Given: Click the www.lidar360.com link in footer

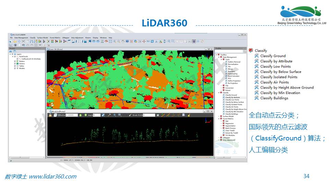Looking at the screenshot, I should click(53, 176).
